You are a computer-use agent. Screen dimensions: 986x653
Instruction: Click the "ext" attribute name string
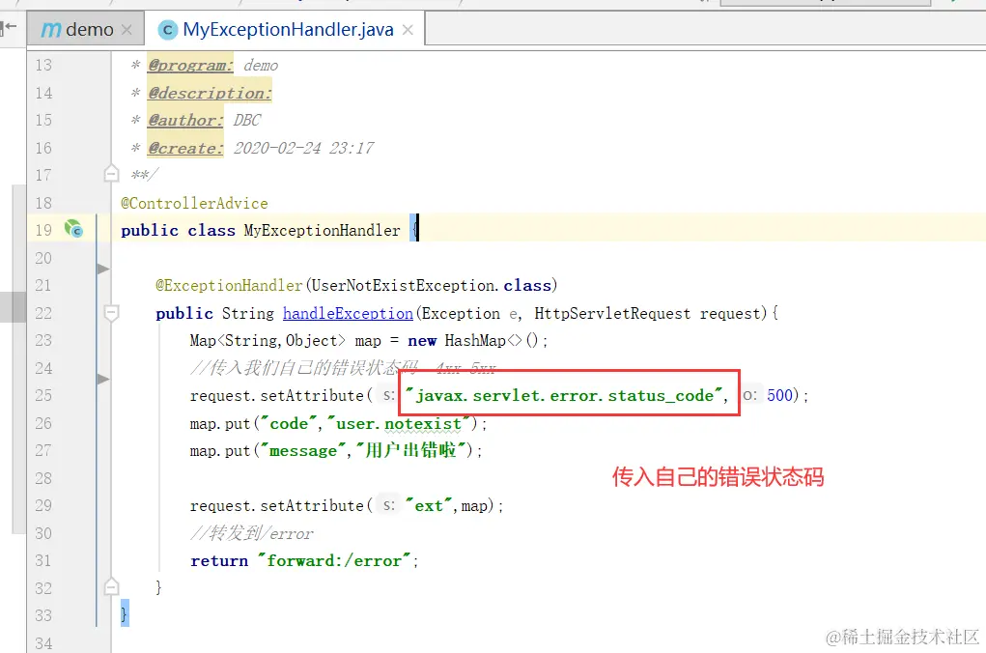429,506
